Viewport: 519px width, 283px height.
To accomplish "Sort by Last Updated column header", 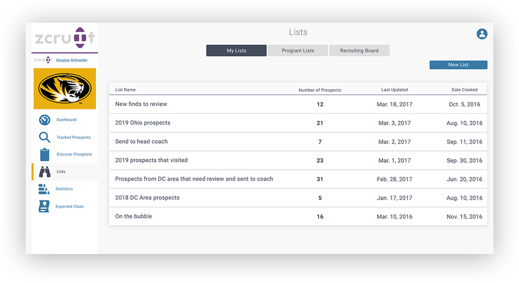I will pos(395,90).
